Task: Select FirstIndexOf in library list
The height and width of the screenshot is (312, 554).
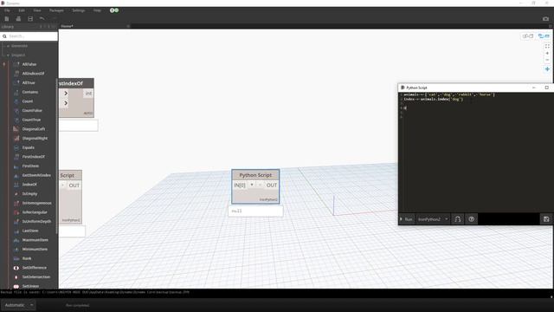Action: tap(34, 157)
